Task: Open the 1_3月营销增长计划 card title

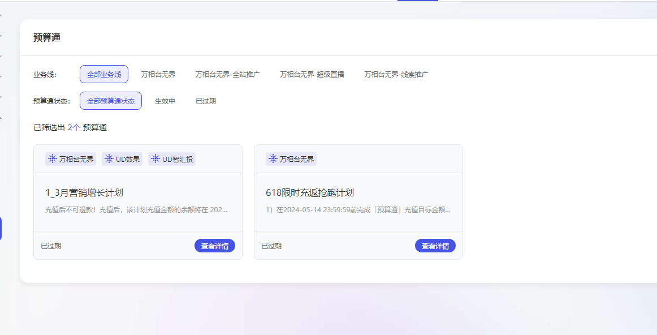Action: point(84,193)
